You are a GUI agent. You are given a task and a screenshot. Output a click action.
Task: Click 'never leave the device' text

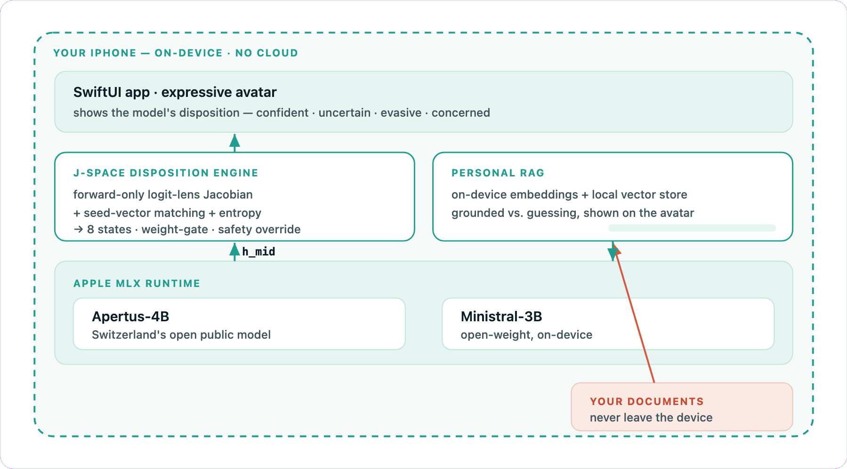[651, 417]
